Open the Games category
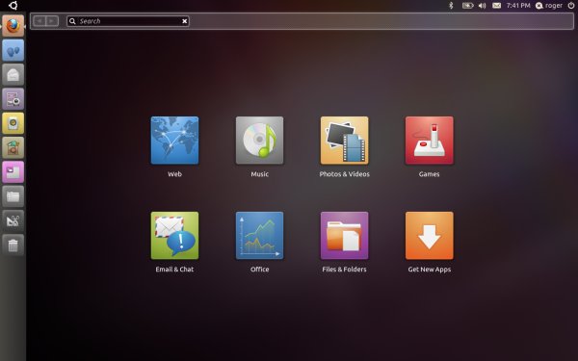 (x=429, y=141)
